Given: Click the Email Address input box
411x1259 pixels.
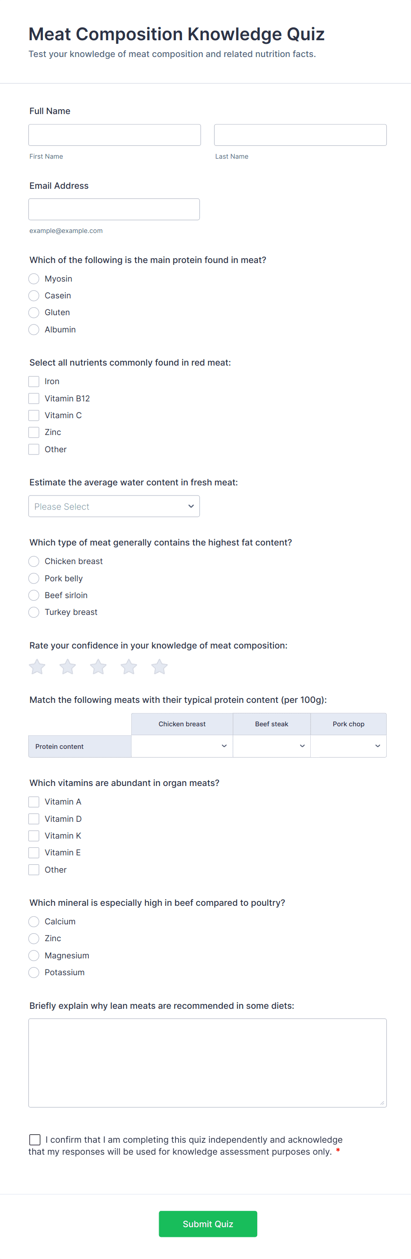Looking at the screenshot, I should click(114, 209).
